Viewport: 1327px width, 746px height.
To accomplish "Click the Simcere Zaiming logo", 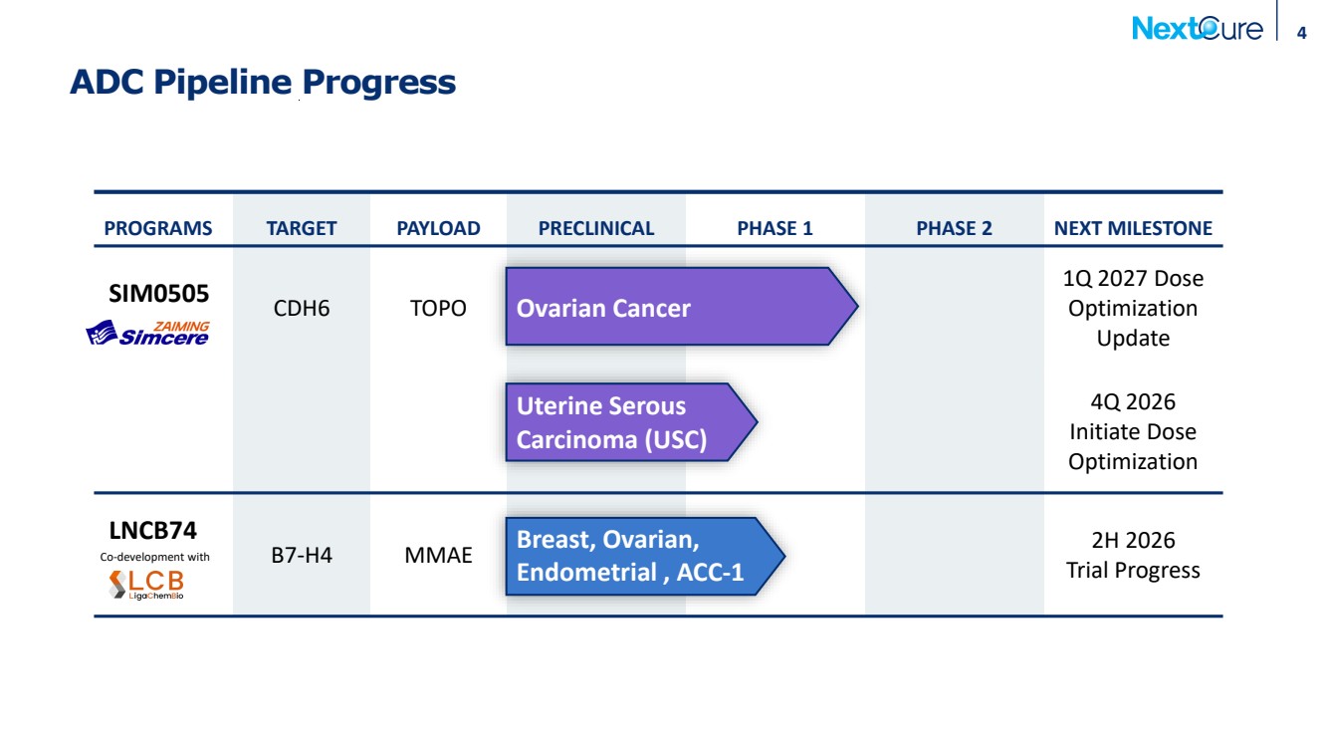I will pyautogui.click(x=148, y=333).
